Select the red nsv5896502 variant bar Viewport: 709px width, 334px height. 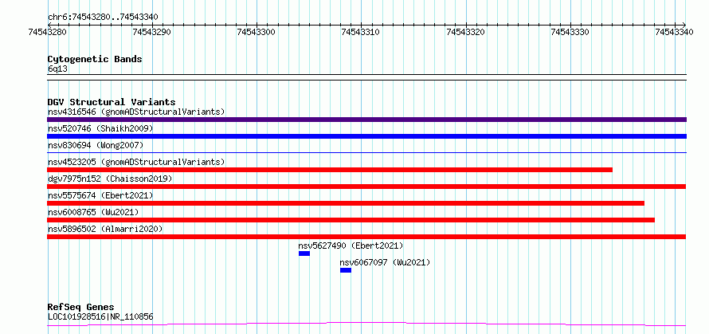coord(366,237)
